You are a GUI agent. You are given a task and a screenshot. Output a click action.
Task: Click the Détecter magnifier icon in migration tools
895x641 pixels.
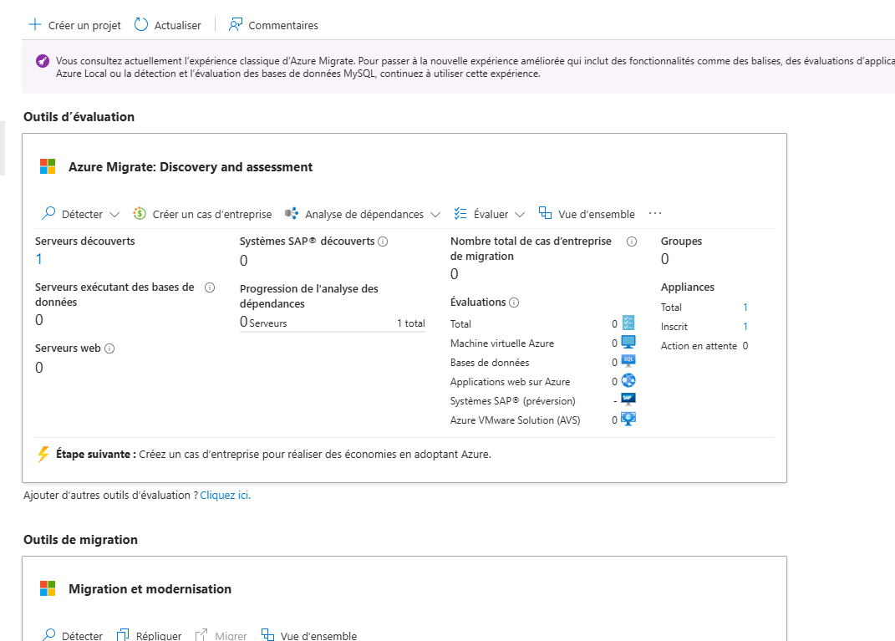coord(48,634)
